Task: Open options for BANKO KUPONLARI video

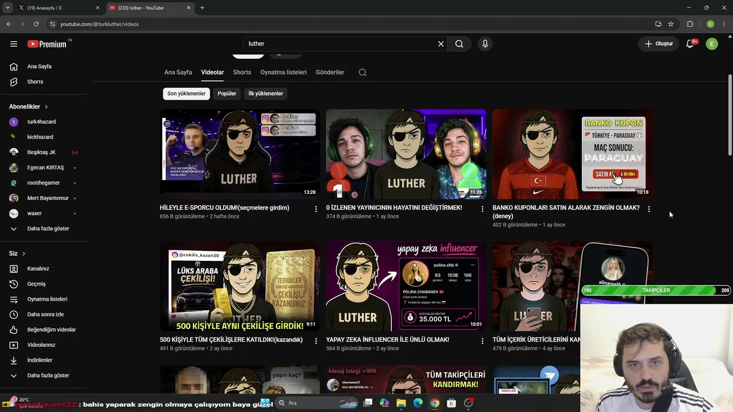Action: coord(649,209)
